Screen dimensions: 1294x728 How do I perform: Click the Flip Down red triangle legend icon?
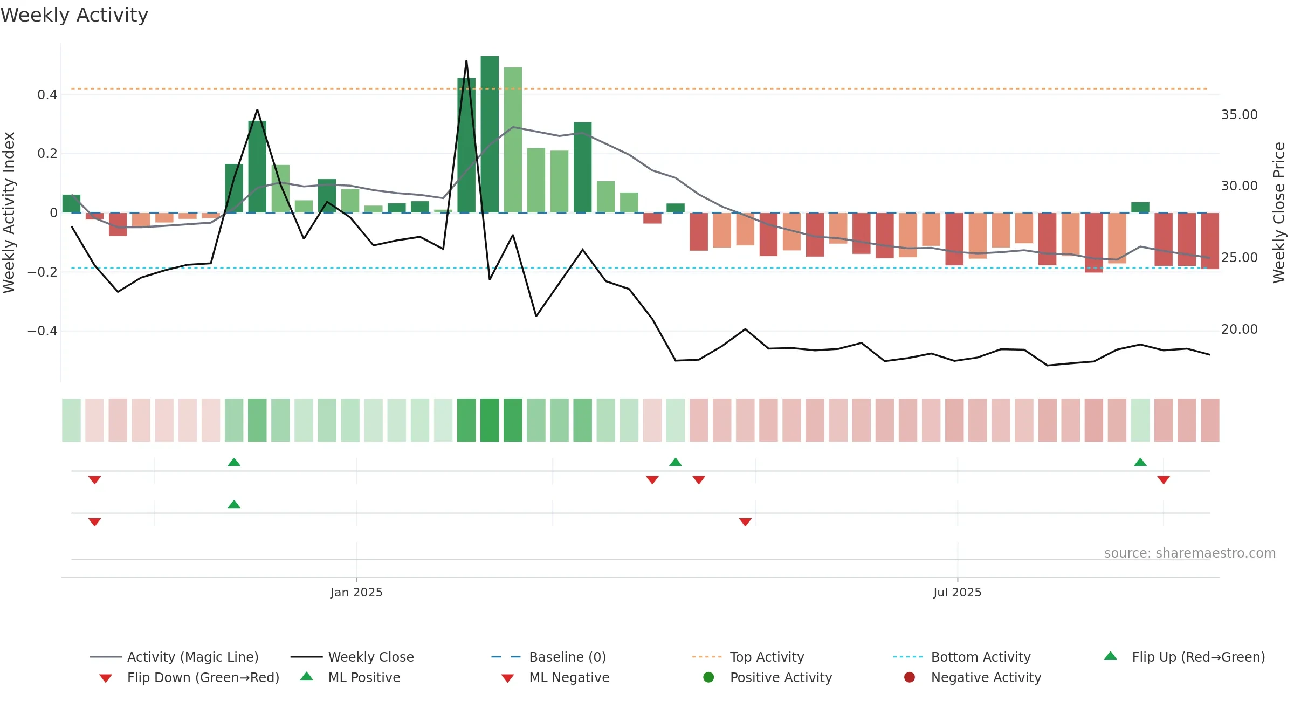[106, 678]
